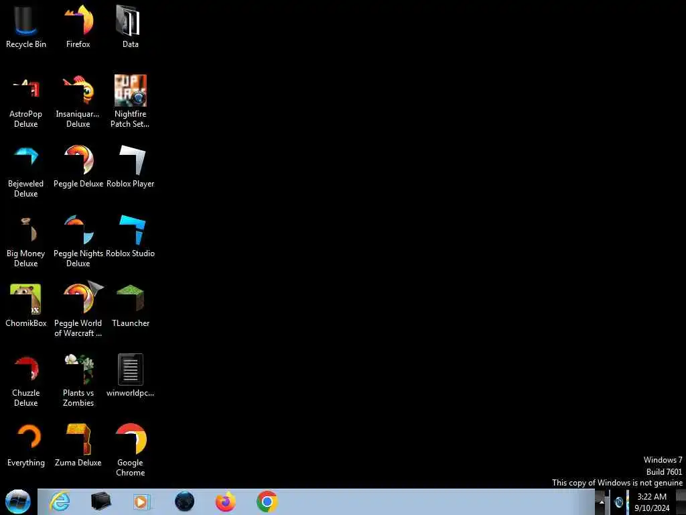Select the Nightfire Patch Setup icon
Image resolution: width=686 pixels, height=515 pixels.
click(131, 101)
